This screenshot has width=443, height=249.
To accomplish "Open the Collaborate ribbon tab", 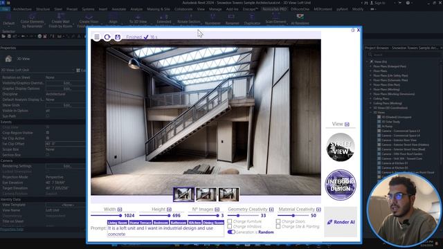I will tap(183, 9).
